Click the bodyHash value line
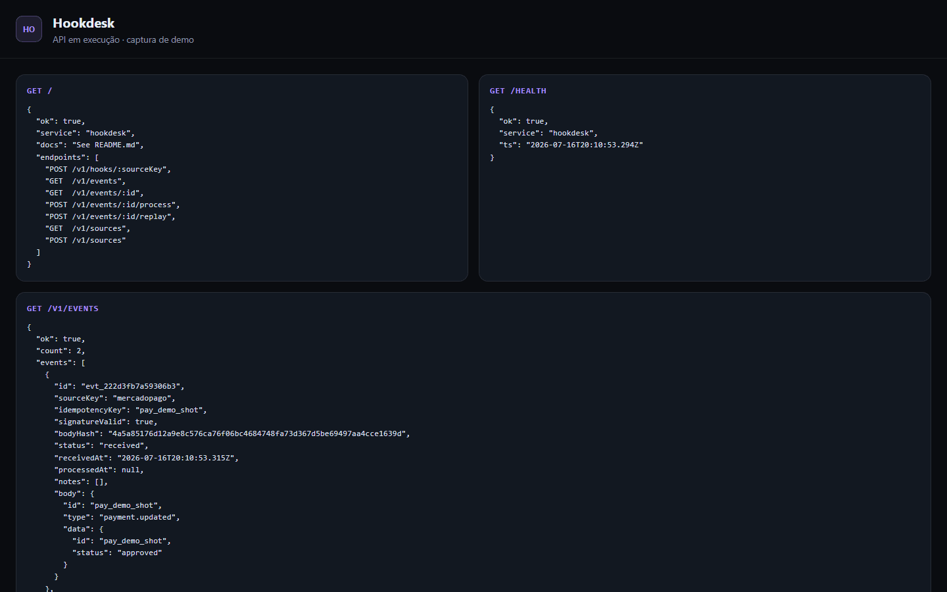The width and height of the screenshot is (947, 592). tap(232, 433)
